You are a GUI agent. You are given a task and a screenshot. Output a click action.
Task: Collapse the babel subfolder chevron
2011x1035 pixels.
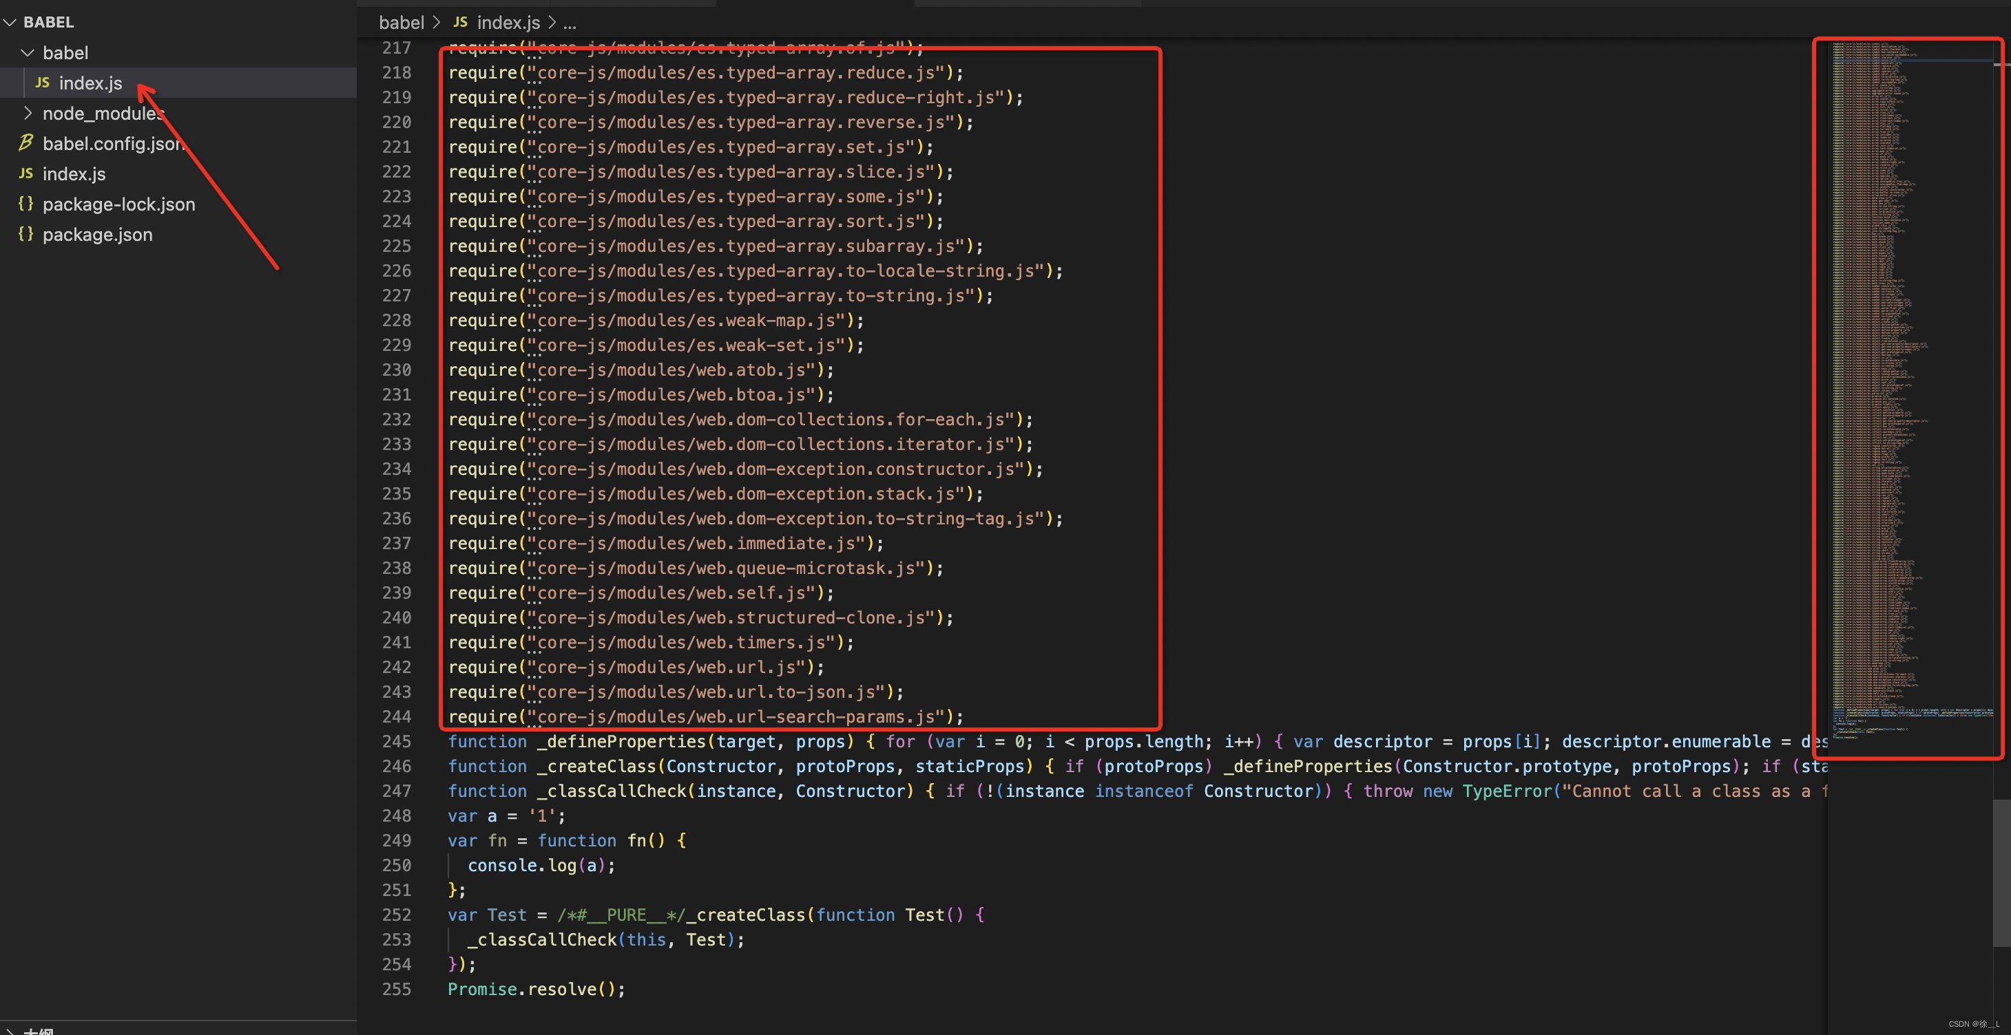click(28, 53)
